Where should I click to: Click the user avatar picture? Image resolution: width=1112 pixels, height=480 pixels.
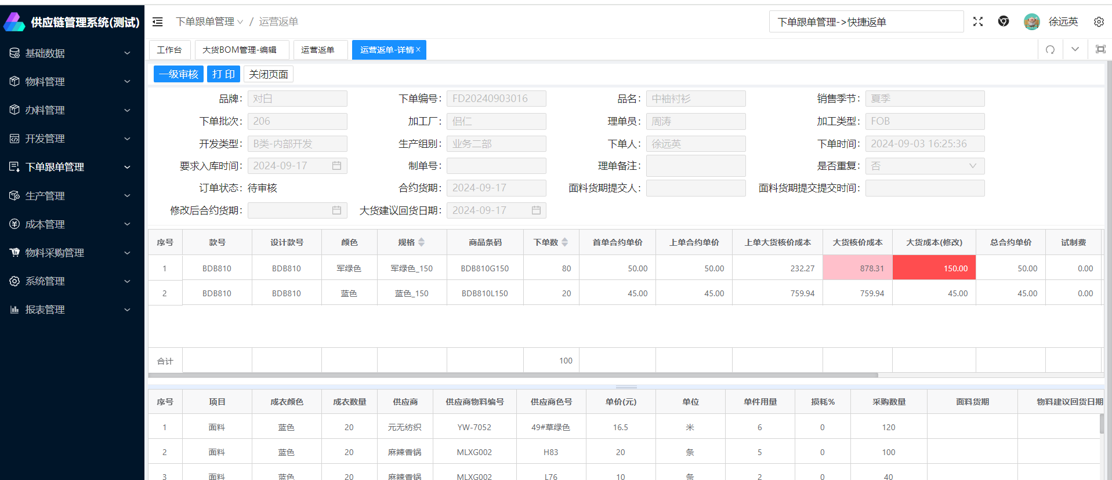point(1031,21)
